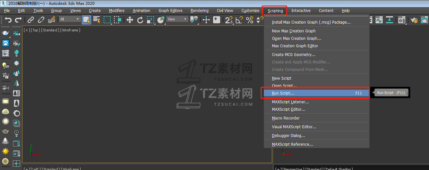This screenshot has height=170, width=429.
Task: Open the File menu
Action: coord(7,11)
